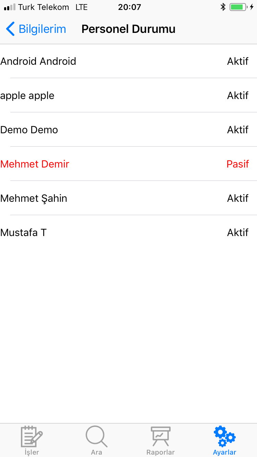
Task: Tap the Raporlar presentation chart icon
Action: click(160, 436)
